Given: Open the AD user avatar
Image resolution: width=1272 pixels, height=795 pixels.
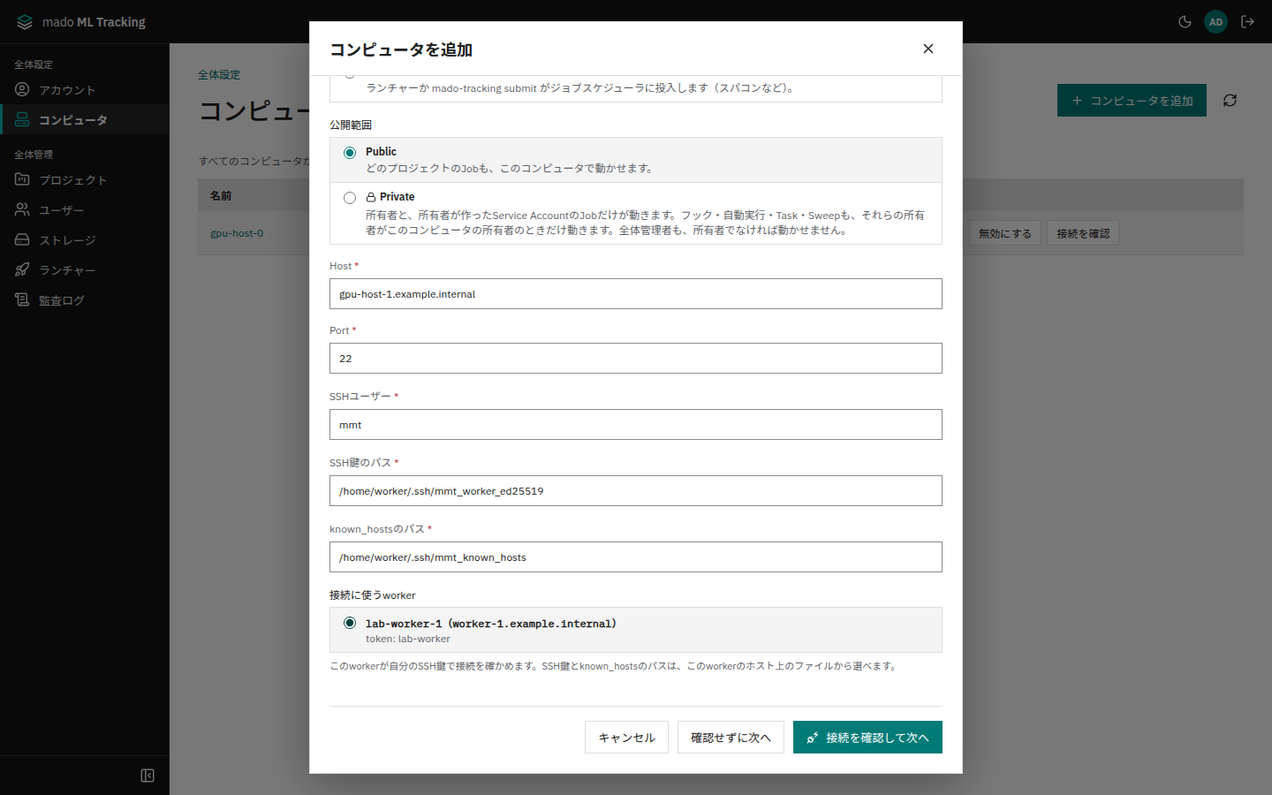Looking at the screenshot, I should (1216, 22).
